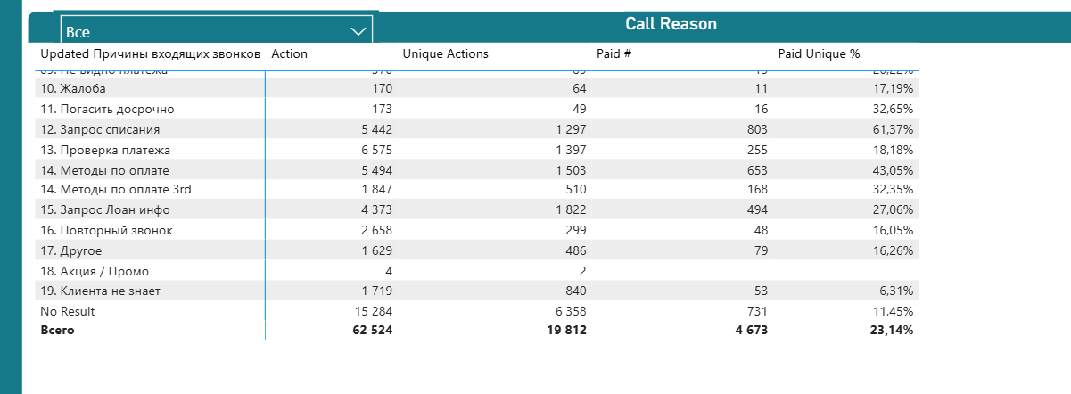
Task: Click the Paid # column header
Action: 614,54
